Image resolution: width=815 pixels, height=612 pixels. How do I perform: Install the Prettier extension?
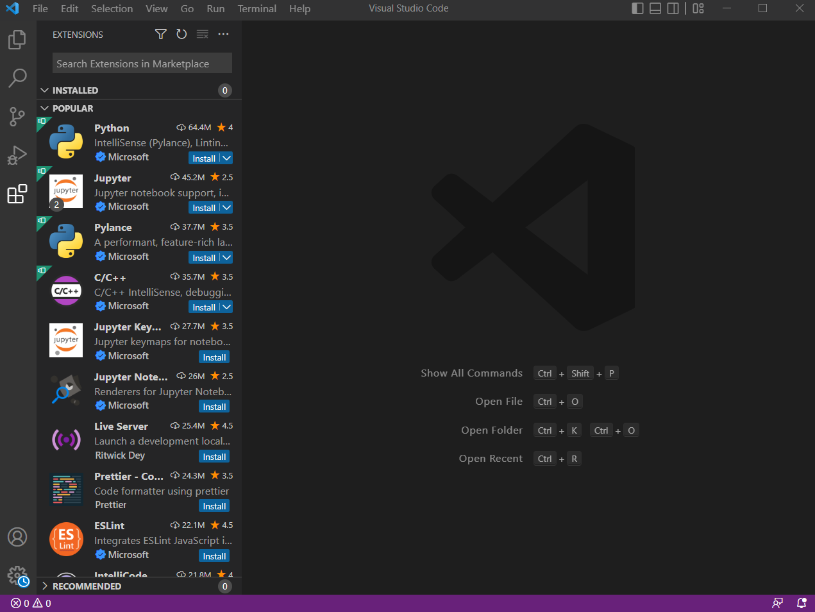[214, 506]
